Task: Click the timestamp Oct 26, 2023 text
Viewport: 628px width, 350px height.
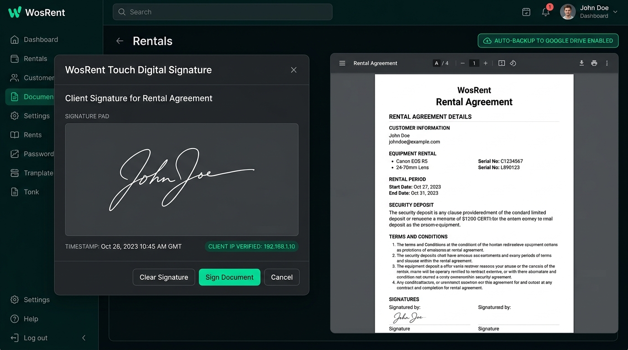Action: pos(141,247)
